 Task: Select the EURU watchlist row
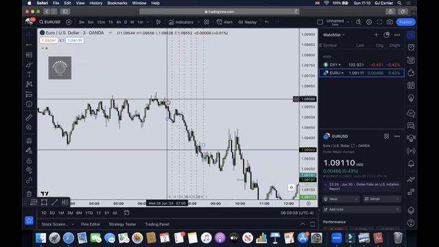pos(361,73)
